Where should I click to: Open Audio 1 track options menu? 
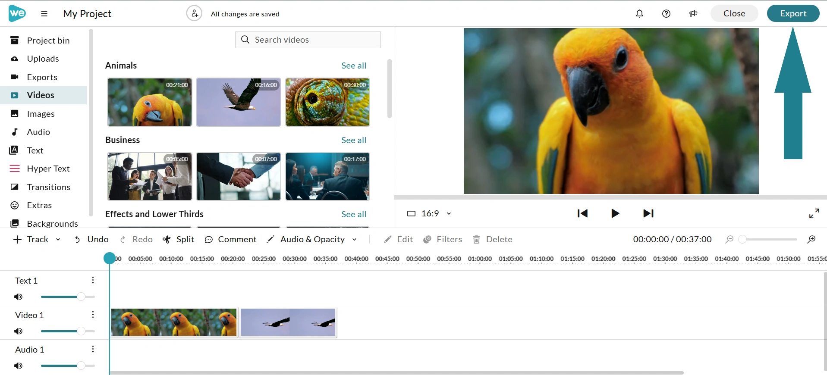pyautogui.click(x=93, y=349)
